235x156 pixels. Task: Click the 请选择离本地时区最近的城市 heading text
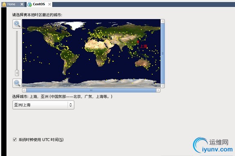(37, 15)
